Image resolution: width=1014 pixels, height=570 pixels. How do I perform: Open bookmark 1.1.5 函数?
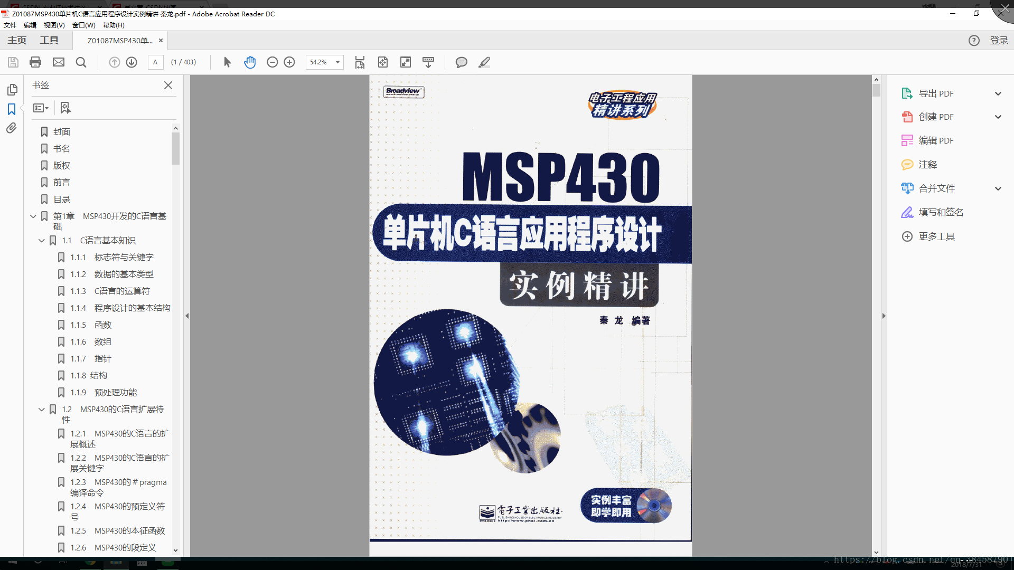click(90, 325)
